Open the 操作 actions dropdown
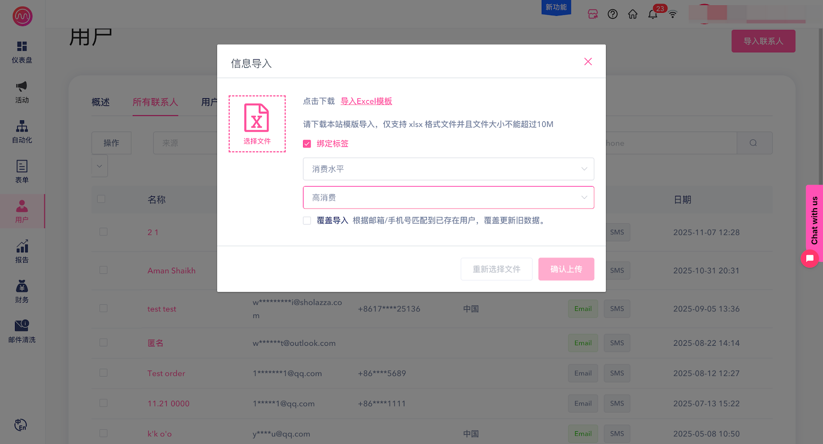Image resolution: width=823 pixels, height=444 pixels. (x=111, y=143)
